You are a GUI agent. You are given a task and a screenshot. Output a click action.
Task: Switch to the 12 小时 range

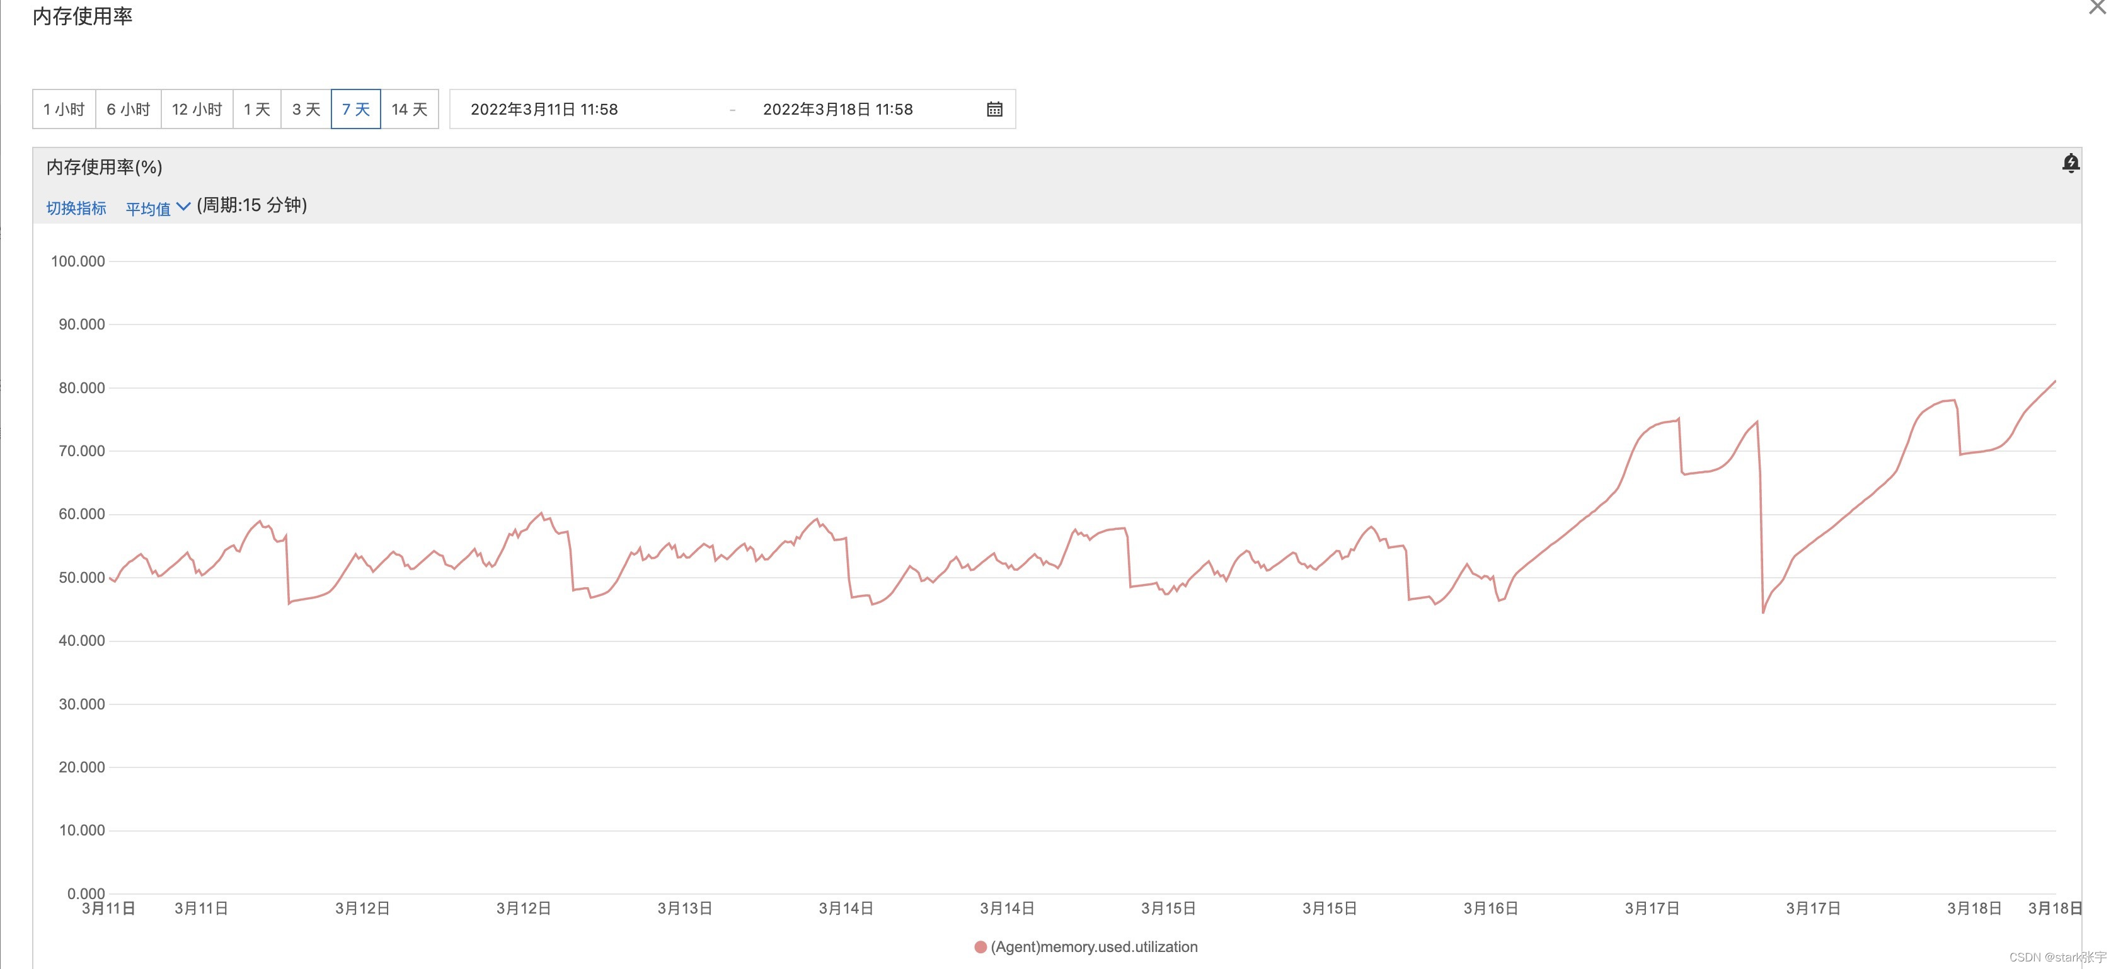197,109
